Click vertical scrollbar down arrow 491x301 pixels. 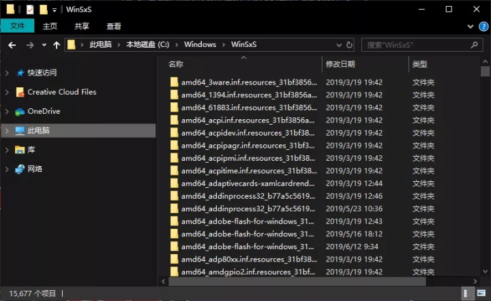485,272
